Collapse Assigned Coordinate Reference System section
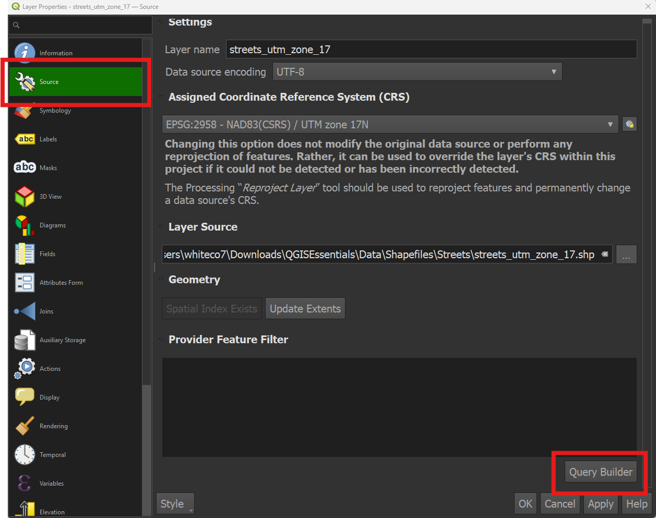The width and height of the screenshot is (656, 518). [161, 97]
